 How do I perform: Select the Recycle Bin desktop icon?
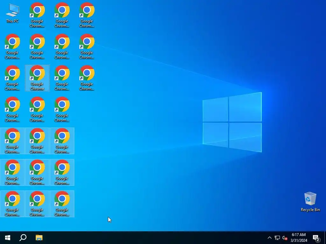(x=310, y=202)
